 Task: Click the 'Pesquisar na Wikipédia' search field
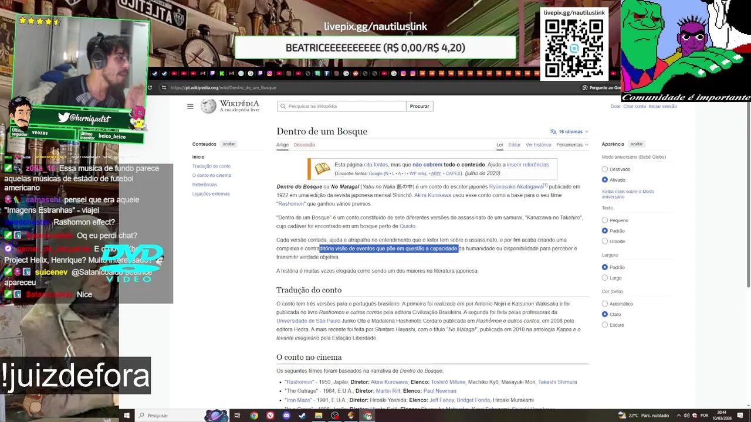341,106
